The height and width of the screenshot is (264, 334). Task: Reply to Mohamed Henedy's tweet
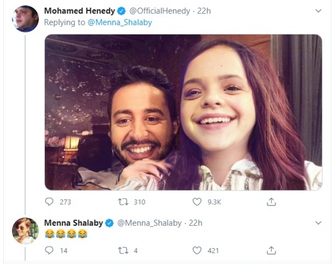click(49, 202)
